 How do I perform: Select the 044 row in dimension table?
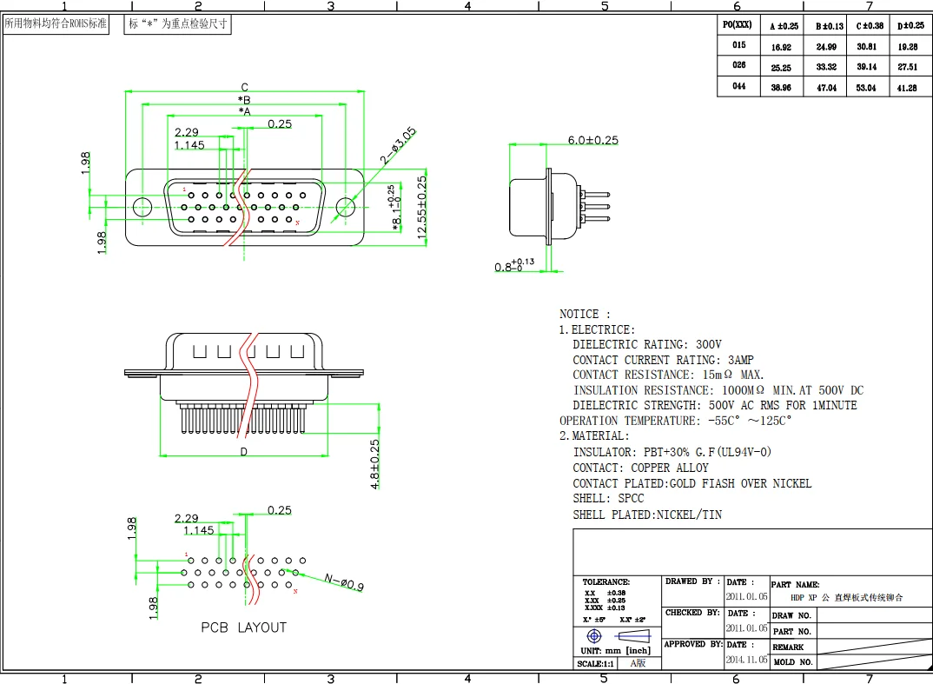(738, 87)
